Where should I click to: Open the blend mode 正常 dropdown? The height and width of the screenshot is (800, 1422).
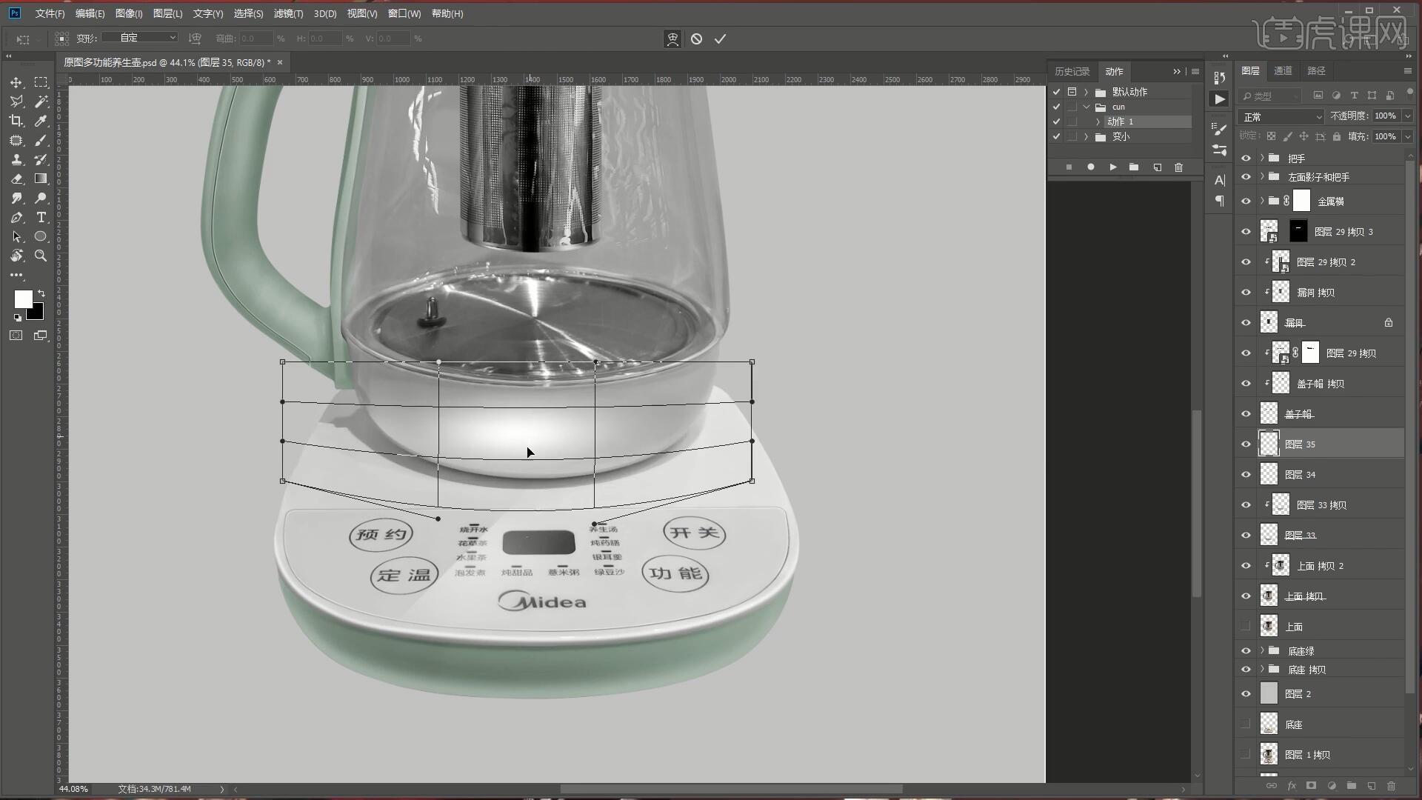click(x=1281, y=117)
